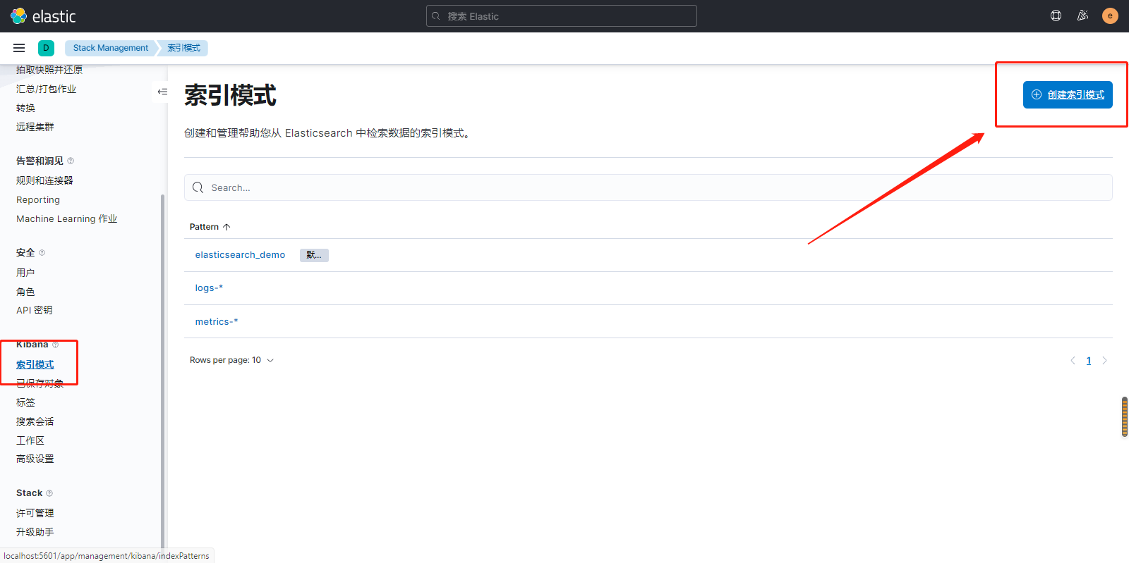Focus the 搜索 Elastic global search box
1129x563 pixels.
(561, 16)
